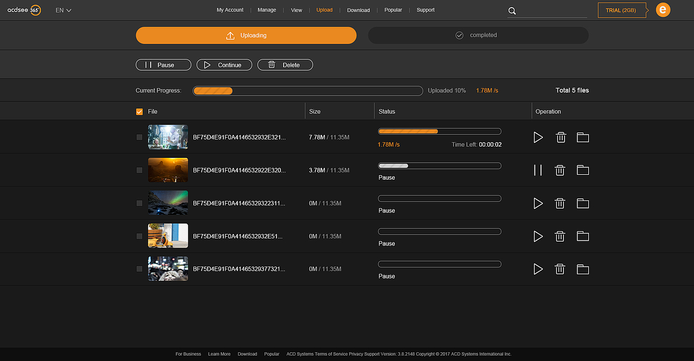Open the thumbnail of file ending E321...
694x361 pixels.
[168, 137]
